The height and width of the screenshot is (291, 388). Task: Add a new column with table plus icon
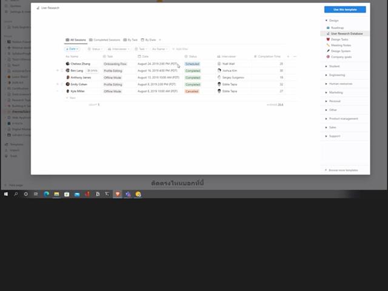pos(288,56)
